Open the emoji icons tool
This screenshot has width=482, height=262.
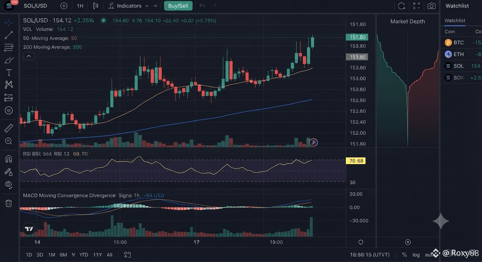pos(9,110)
